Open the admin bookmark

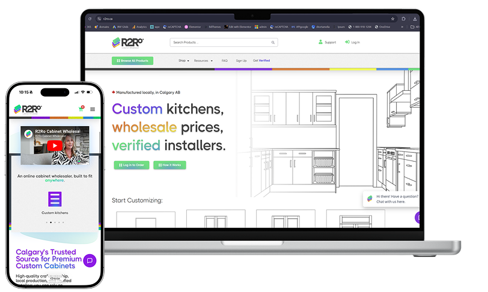261,27
